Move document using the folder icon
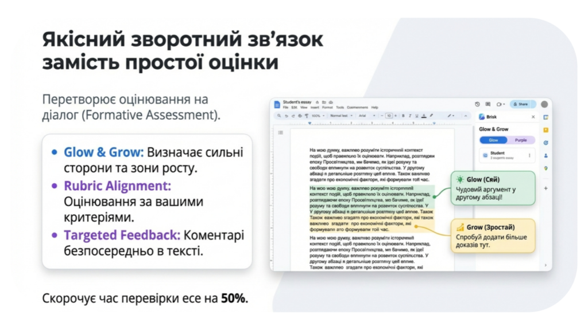 [x=324, y=102]
